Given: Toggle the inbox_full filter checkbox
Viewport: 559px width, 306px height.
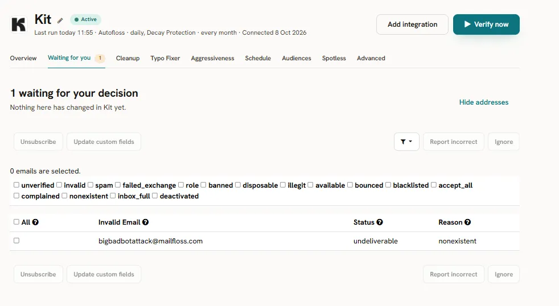Looking at the screenshot, I should pyautogui.click(x=113, y=196).
